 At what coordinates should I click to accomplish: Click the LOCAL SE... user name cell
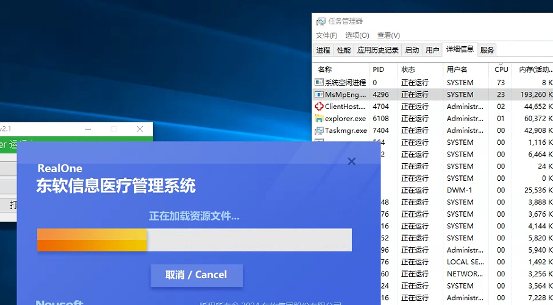(x=465, y=262)
